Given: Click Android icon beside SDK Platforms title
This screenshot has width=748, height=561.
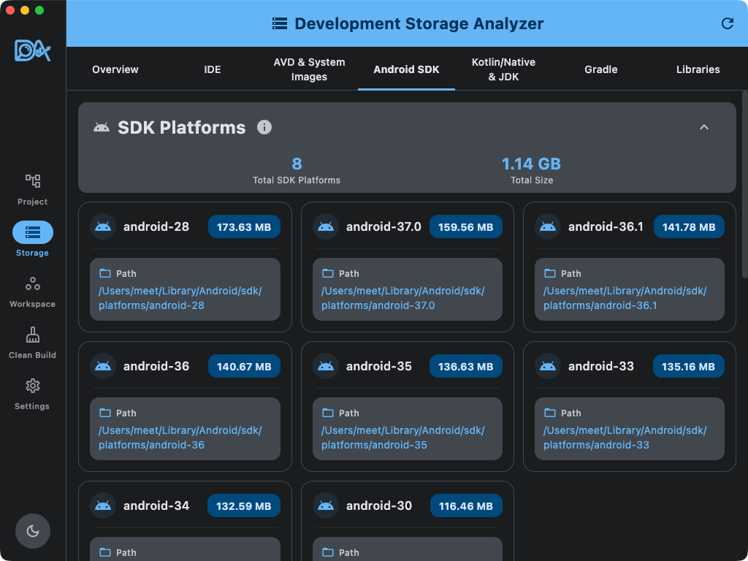Looking at the screenshot, I should pyautogui.click(x=102, y=127).
